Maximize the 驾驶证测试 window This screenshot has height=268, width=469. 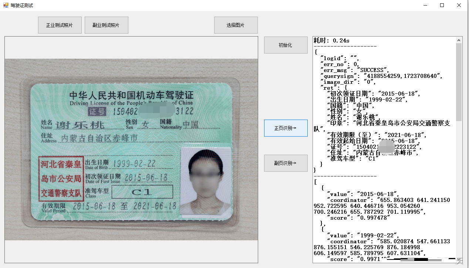[x=442, y=5]
